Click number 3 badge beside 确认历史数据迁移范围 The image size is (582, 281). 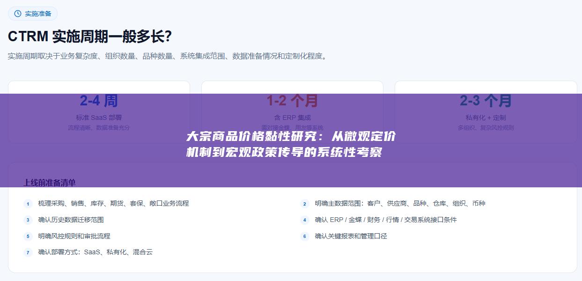(28, 220)
